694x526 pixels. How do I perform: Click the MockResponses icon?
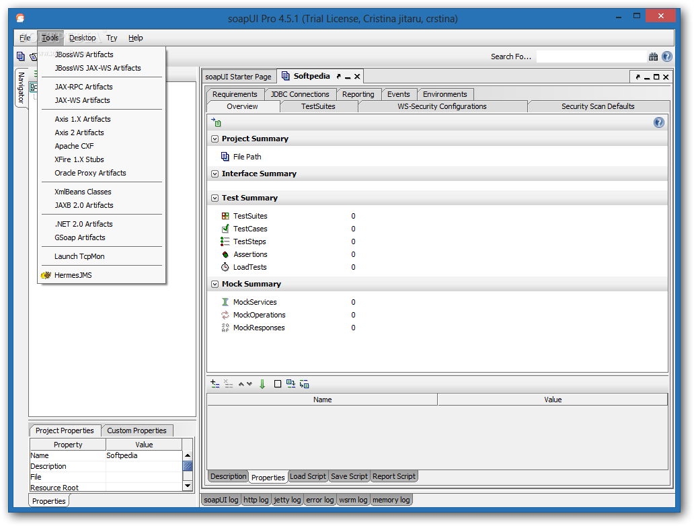(225, 328)
